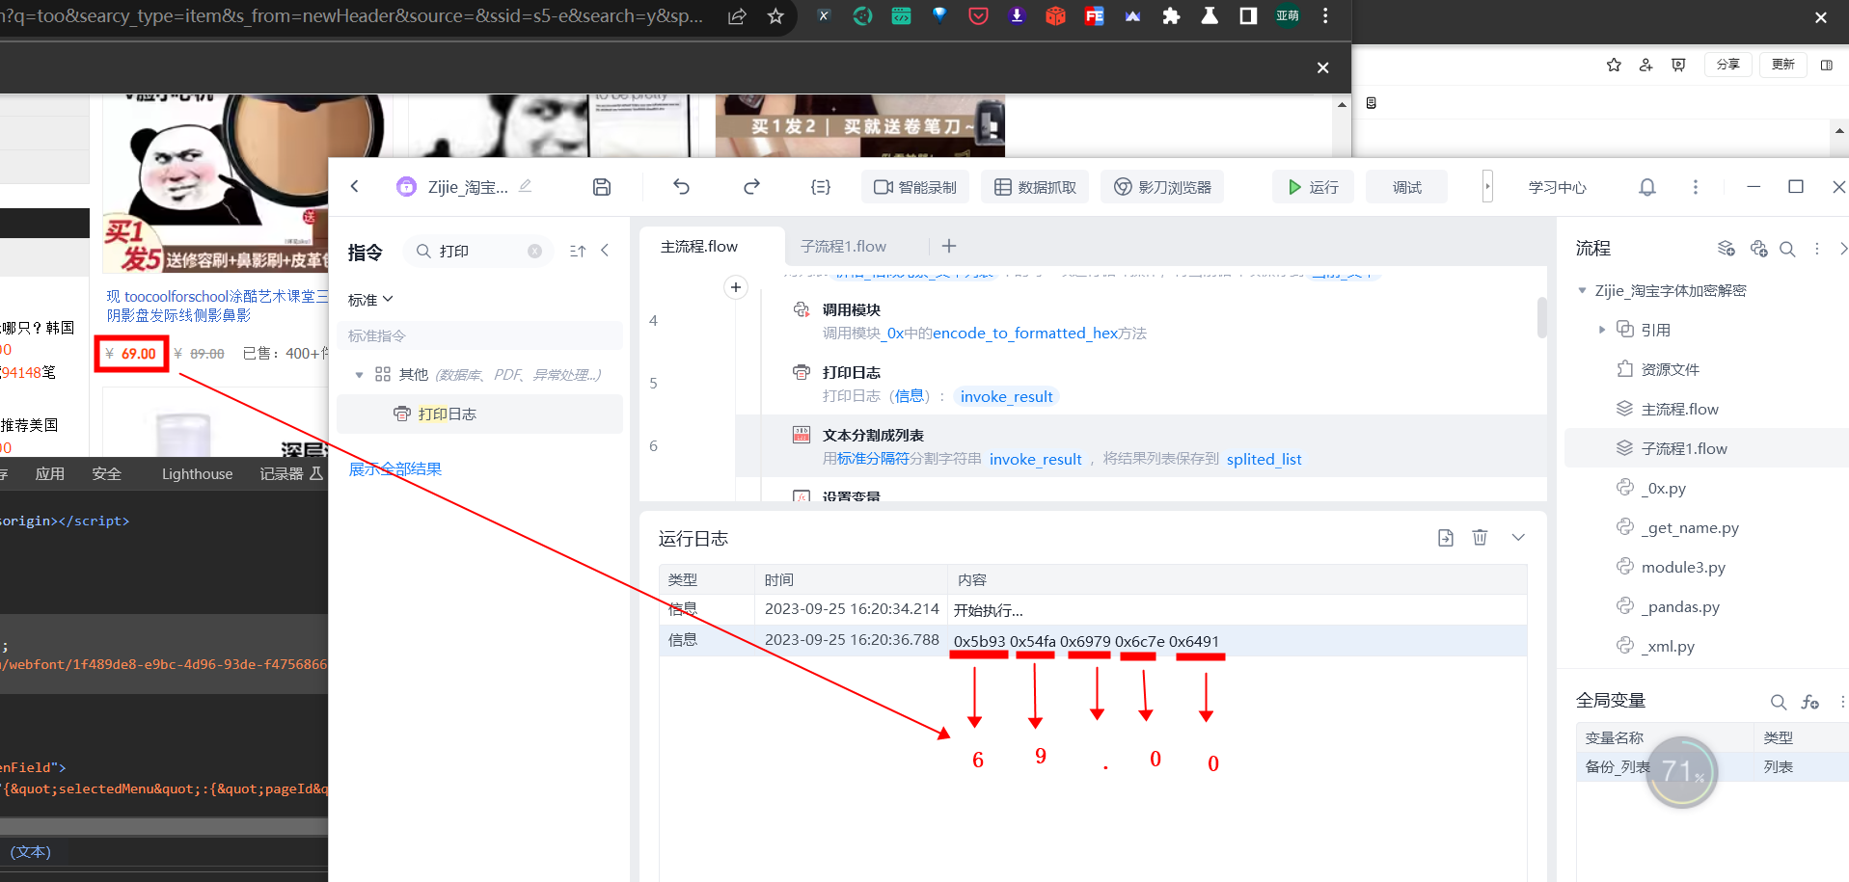Switch to 子流程1.flow tab
Viewport: 1849px width, 882px height.
pyautogui.click(x=843, y=247)
